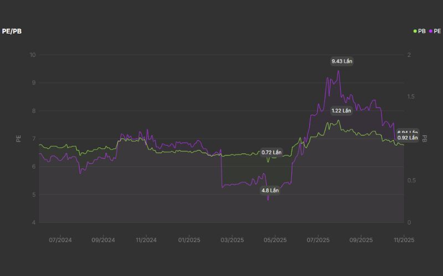Click the 07/2024 x-axis label

coord(60,240)
